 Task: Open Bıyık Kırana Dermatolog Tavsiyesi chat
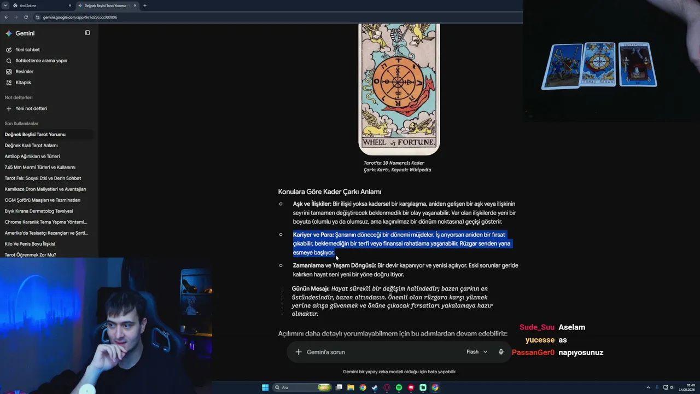(x=39, y=211)
